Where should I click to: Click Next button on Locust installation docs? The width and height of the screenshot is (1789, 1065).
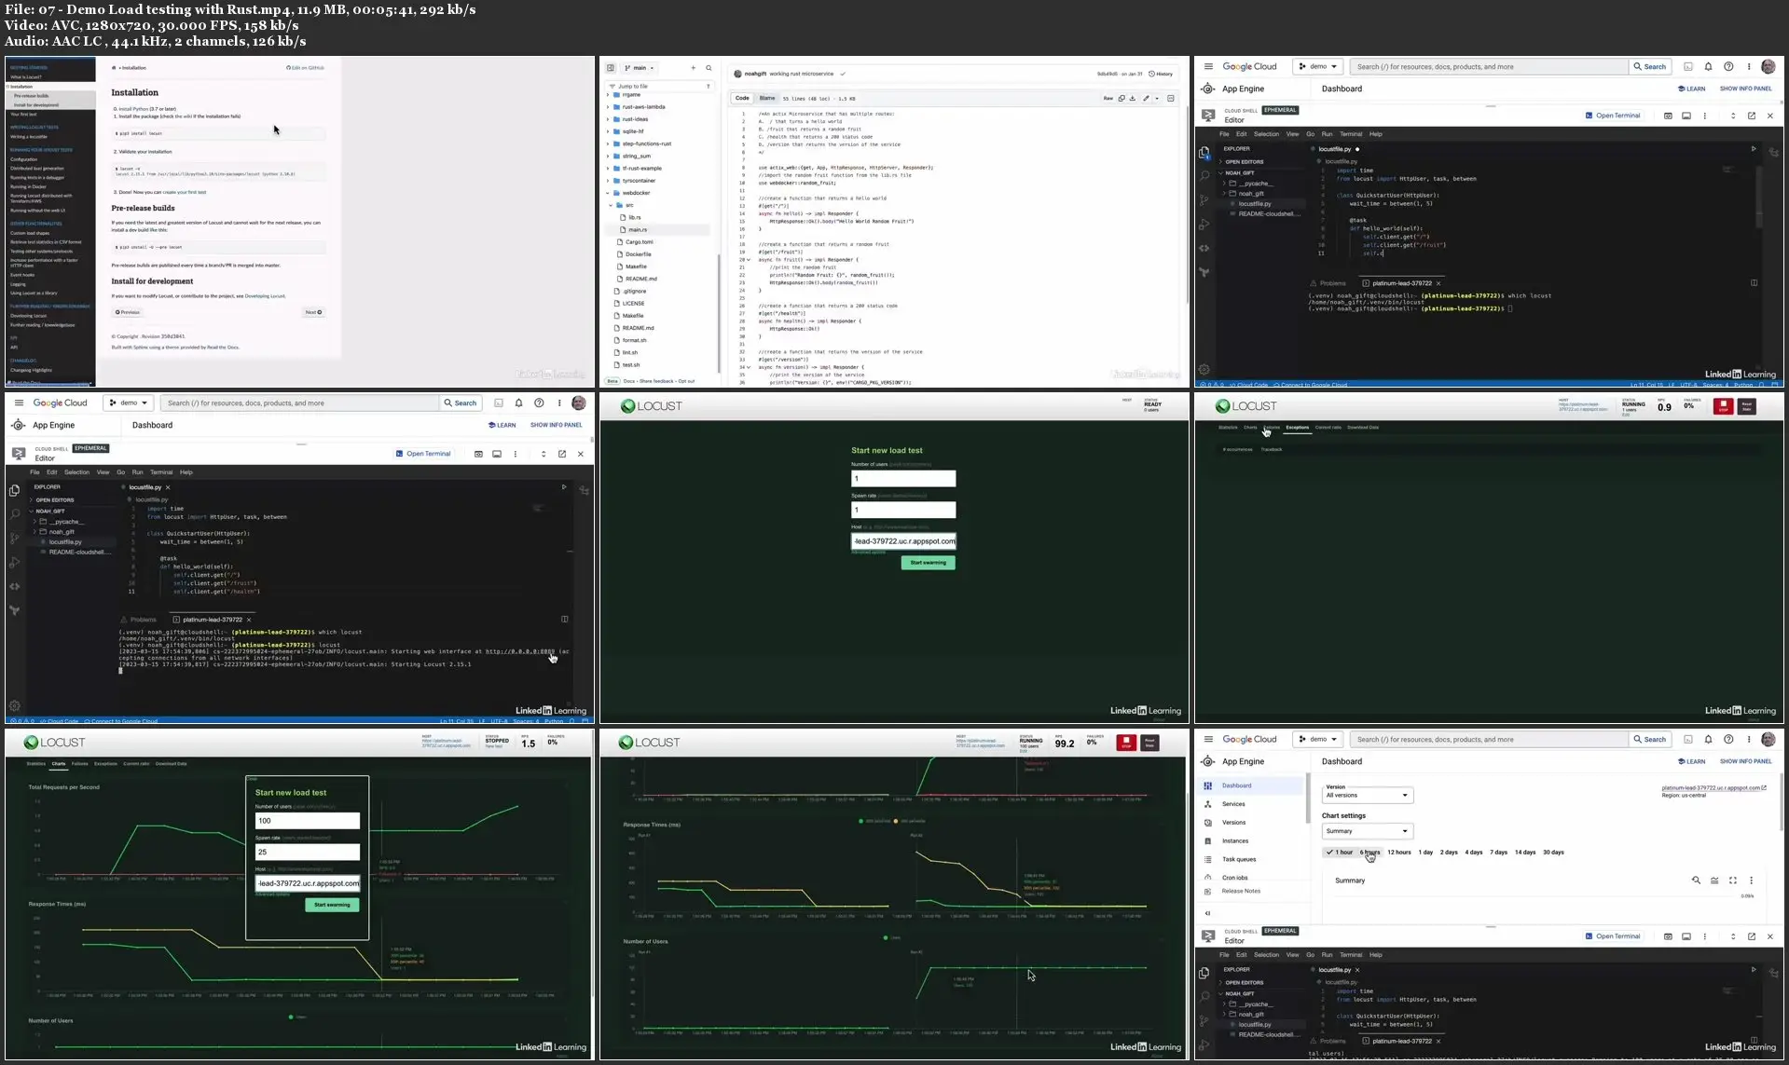pyautogui.click(x=313, y=312)
